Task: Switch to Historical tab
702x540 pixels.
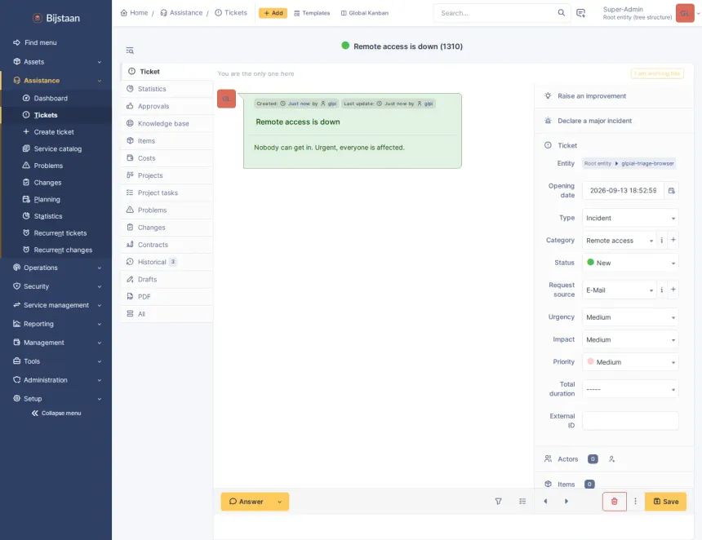Action: point(167,262)
